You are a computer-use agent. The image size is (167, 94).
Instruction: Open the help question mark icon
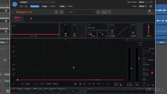62,12
